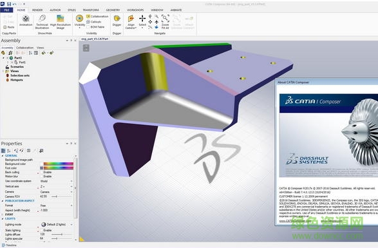Click the Assembly tree structure icon
Image resolution: width=378 pixels, height=248 pixels.
[10, 53]
